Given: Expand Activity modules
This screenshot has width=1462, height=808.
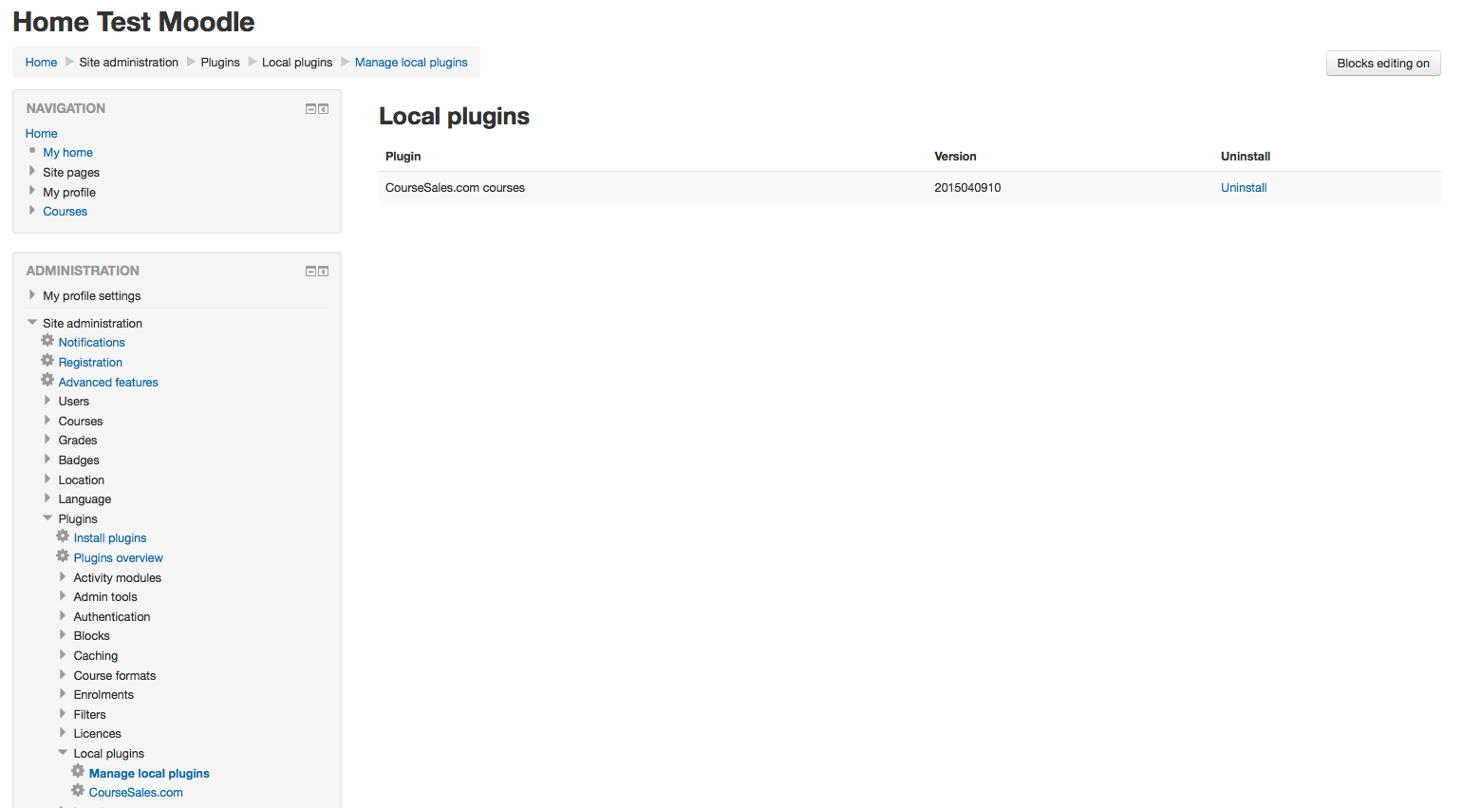Looking at the screenshot, I should (63, 577).
